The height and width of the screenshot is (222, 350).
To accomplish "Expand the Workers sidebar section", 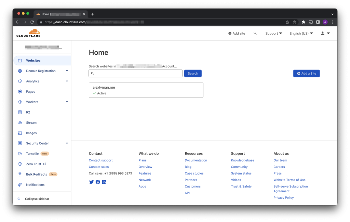I will pyautogui.click(x=67, y=102).
